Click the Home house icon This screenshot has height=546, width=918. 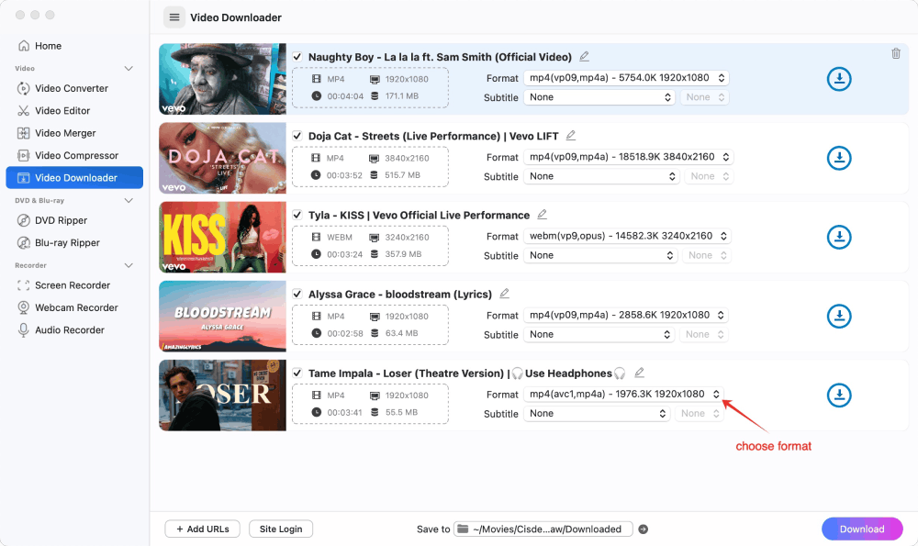click(24, 46)
